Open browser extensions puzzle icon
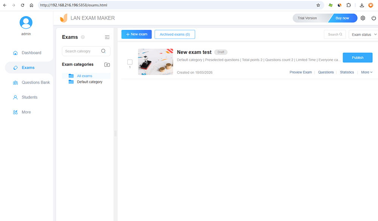378x221 pixels. pos(349,5)
